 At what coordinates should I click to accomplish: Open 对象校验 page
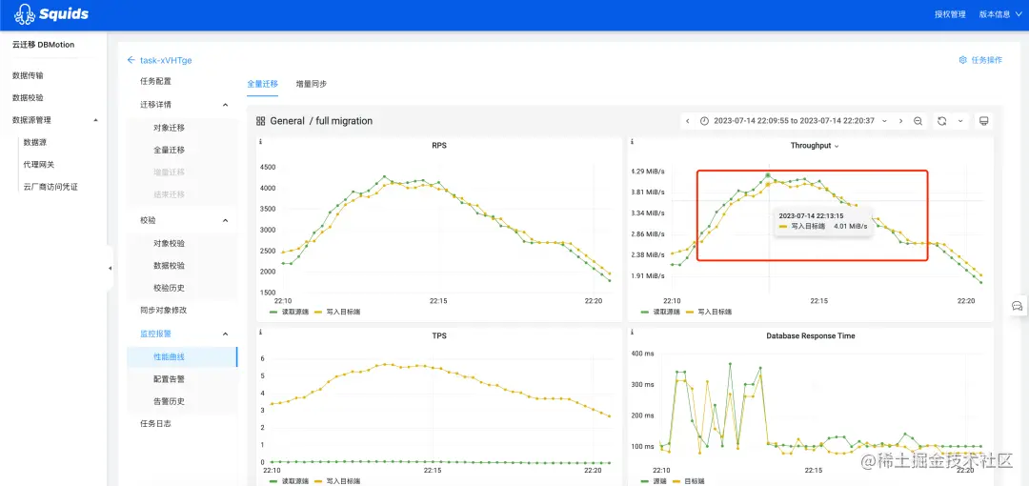tap(170, 243)
